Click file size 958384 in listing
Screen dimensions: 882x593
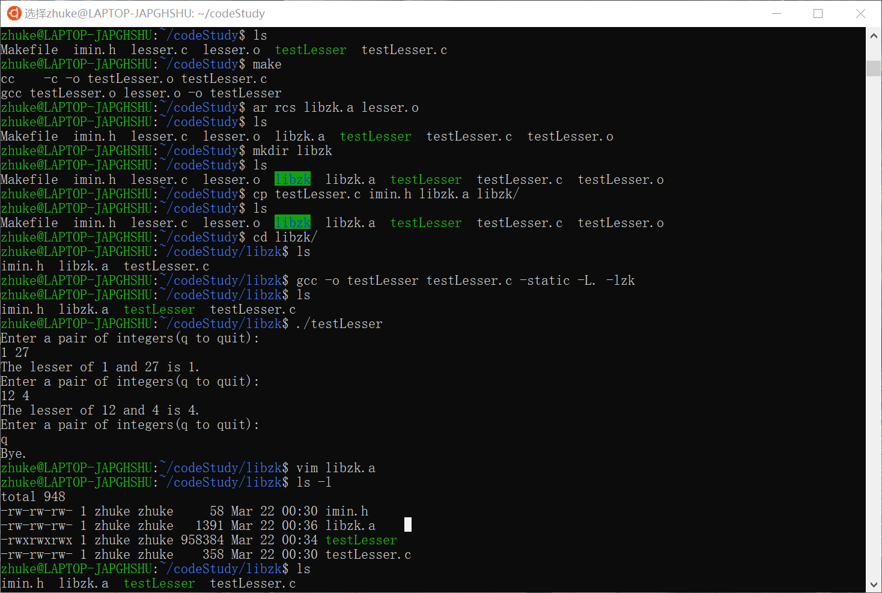202,540
